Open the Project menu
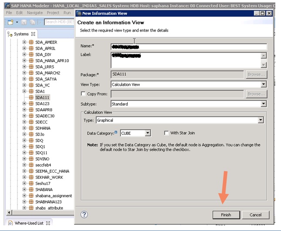Screen dimensions: 281x231 click(53, 13)
